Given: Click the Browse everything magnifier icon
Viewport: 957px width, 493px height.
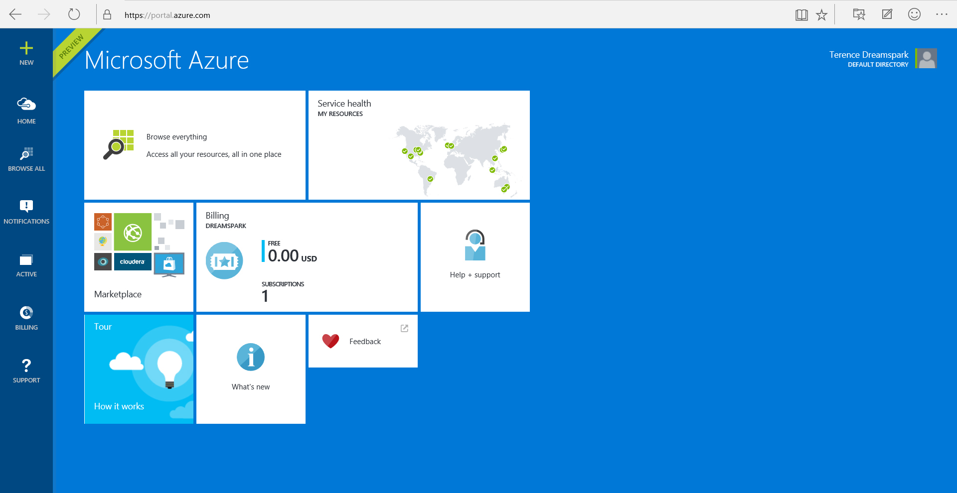Looking at the screenshot, I should [119, 145].
